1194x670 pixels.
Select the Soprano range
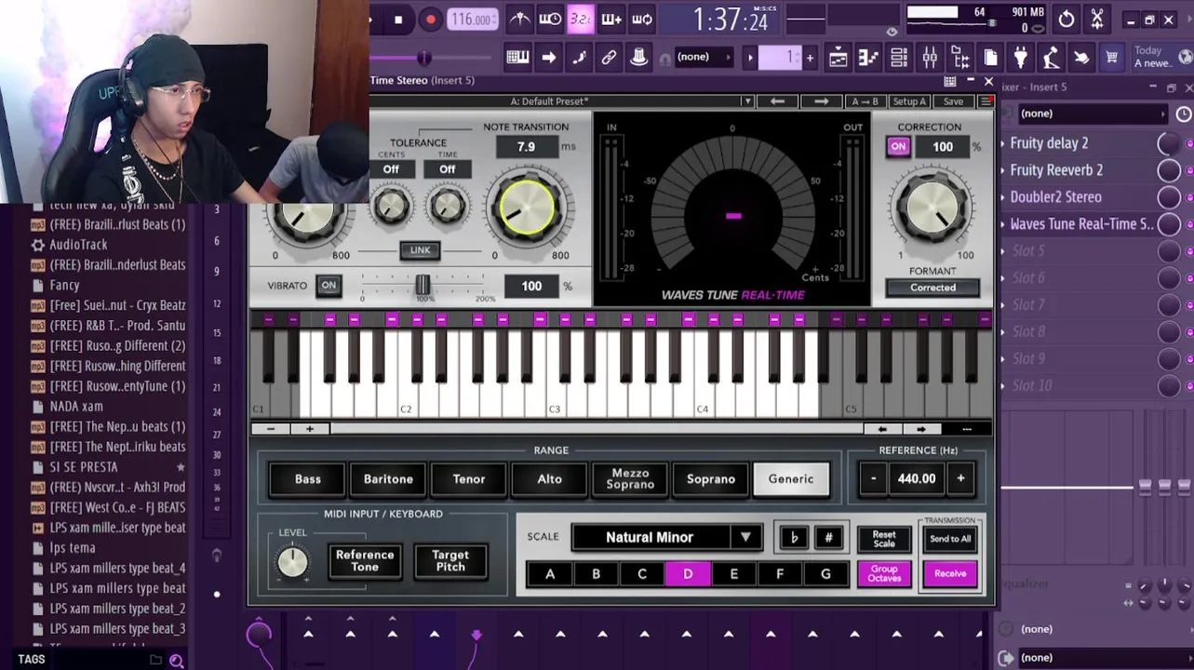click(711, 479)
